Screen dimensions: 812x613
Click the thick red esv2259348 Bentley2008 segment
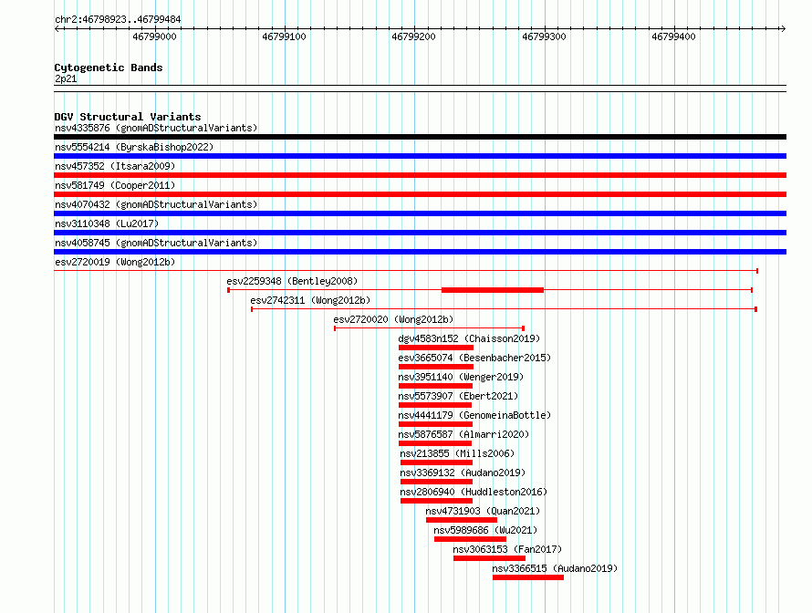click(493, 290)
